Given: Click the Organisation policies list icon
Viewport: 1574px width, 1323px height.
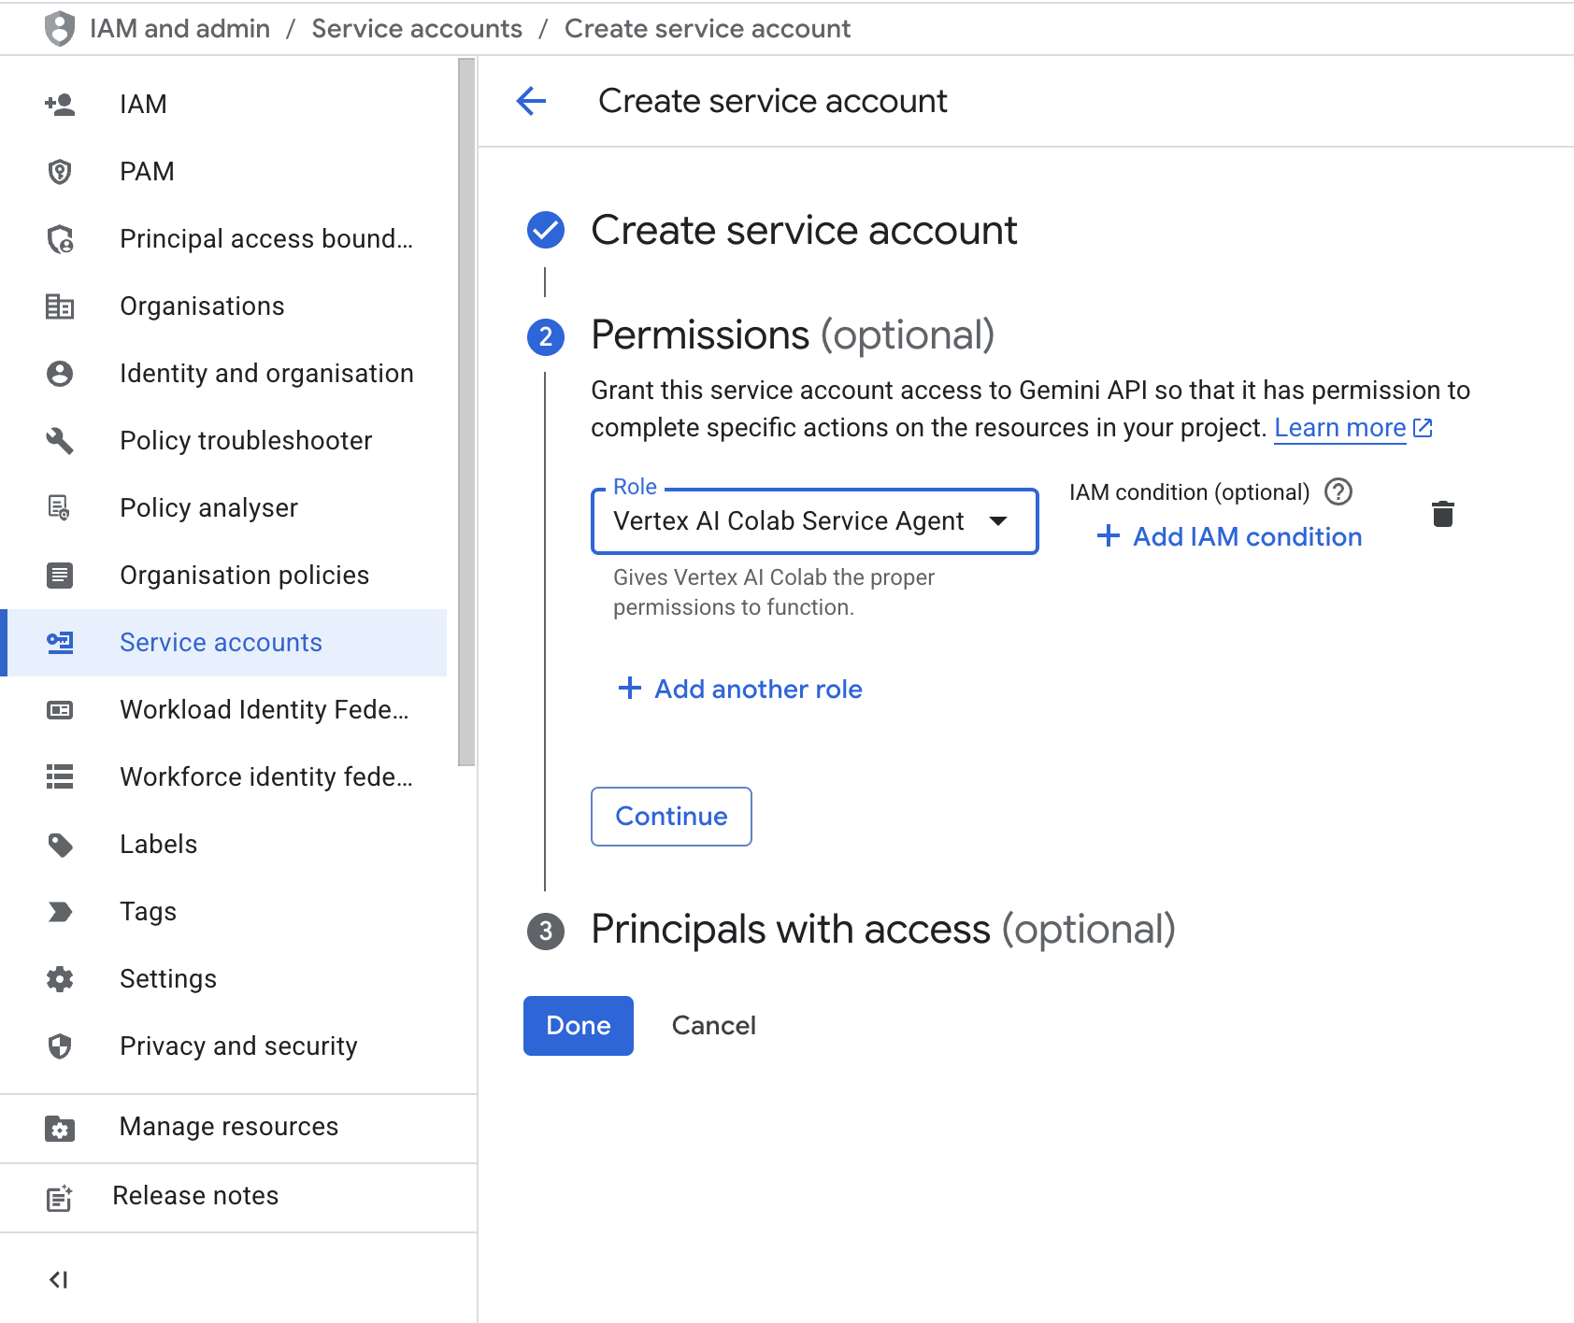Looking at the screenshot, I should click(60, 576).
